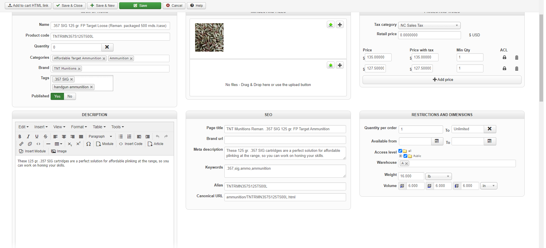The image size is (546, 248).
Task: Insert a bulleted list
Action: tap(121, 136)
